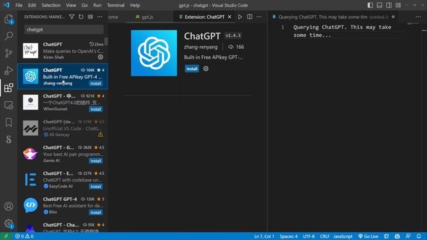Image resolution: width=427 pixels, height=240 pixels.
Task: Open the Selection menu
Action: 51,5
